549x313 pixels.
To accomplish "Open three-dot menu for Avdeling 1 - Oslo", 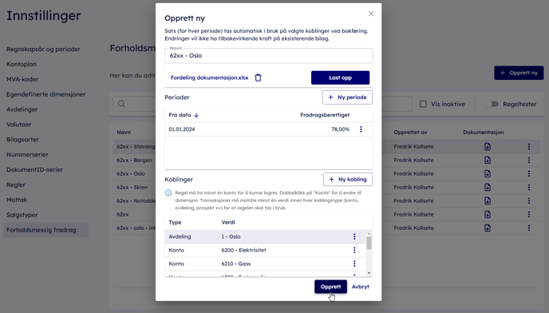I will pos(354,236).
